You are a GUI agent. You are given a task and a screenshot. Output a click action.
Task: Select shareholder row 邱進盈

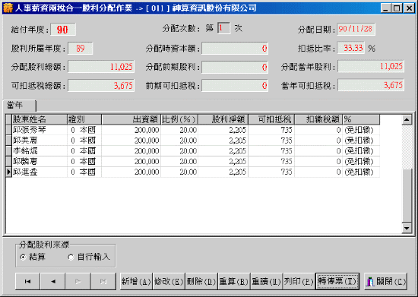click(193, 172)
